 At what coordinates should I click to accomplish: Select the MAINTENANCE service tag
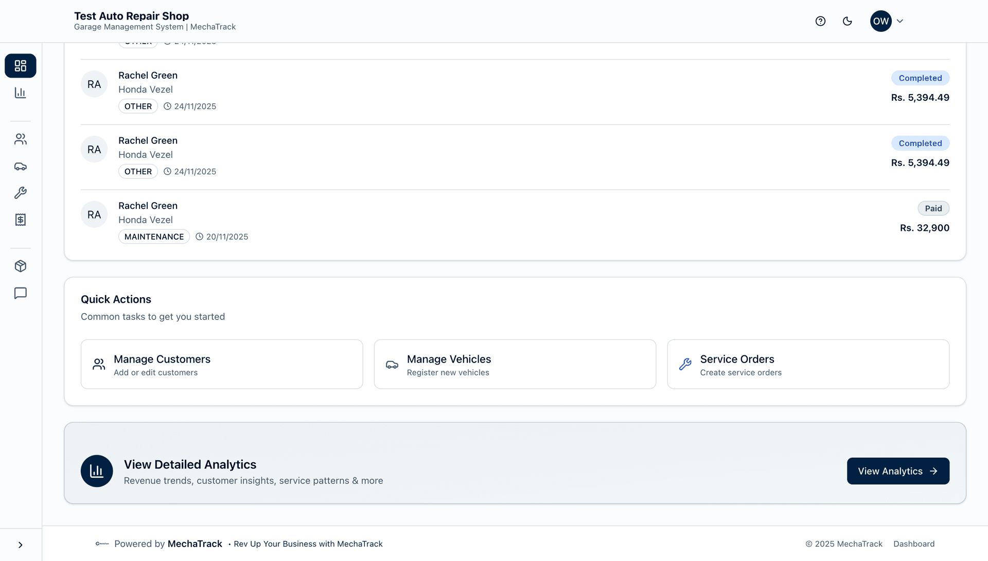(154, 237)
